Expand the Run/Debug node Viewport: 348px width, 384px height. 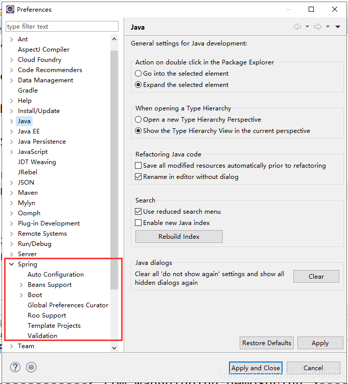(x=12, y=244)
